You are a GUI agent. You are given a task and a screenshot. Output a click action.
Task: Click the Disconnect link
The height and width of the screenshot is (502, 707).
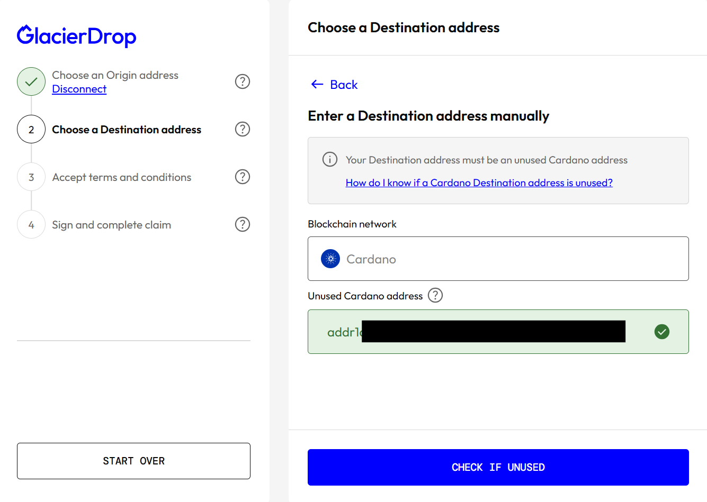[x=79, y=89]
